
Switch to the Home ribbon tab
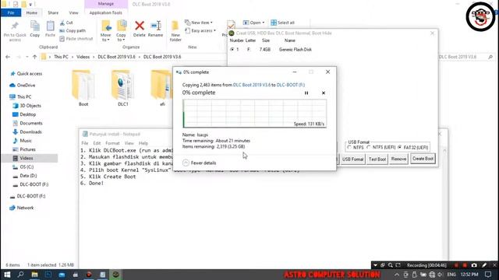pyautogui.click(x=31, y=12)
